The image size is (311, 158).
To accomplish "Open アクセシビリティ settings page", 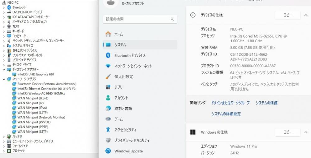I will [x=140, y=130].
